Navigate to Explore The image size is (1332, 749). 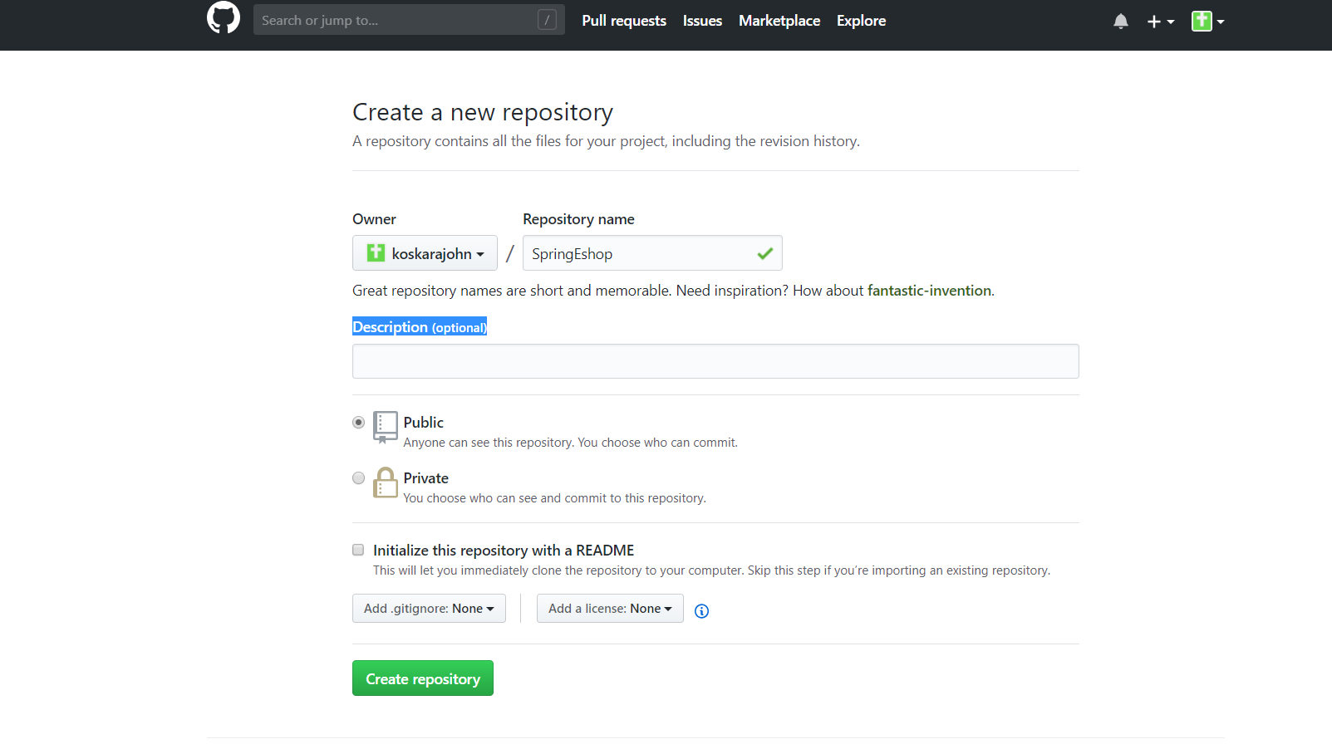861,21
